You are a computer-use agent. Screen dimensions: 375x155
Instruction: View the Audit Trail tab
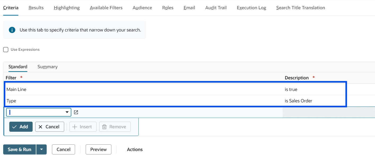[x=216, y=8]
